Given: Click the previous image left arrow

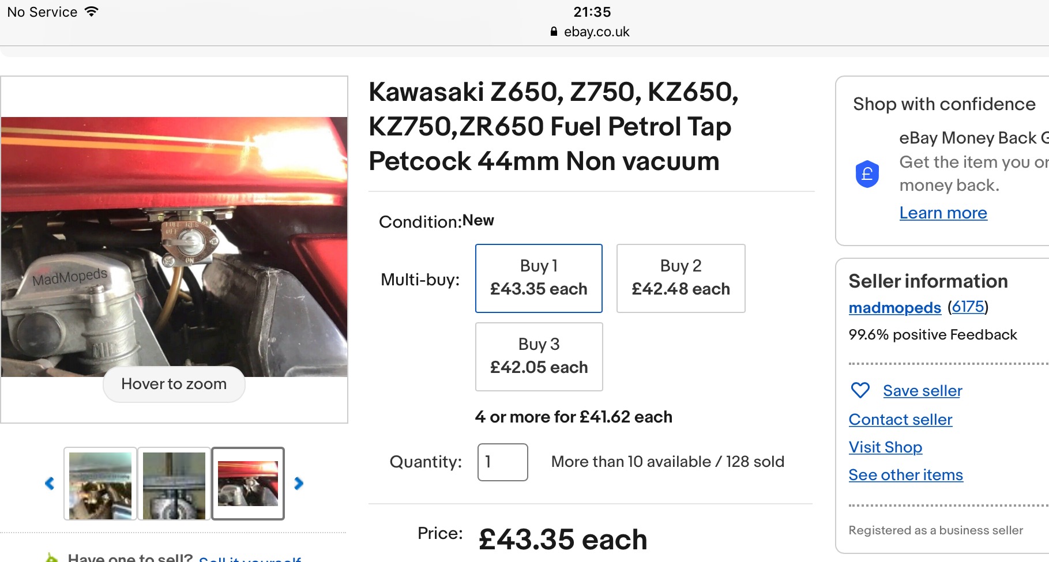Looking at the screenshot, I should [50, 484].
